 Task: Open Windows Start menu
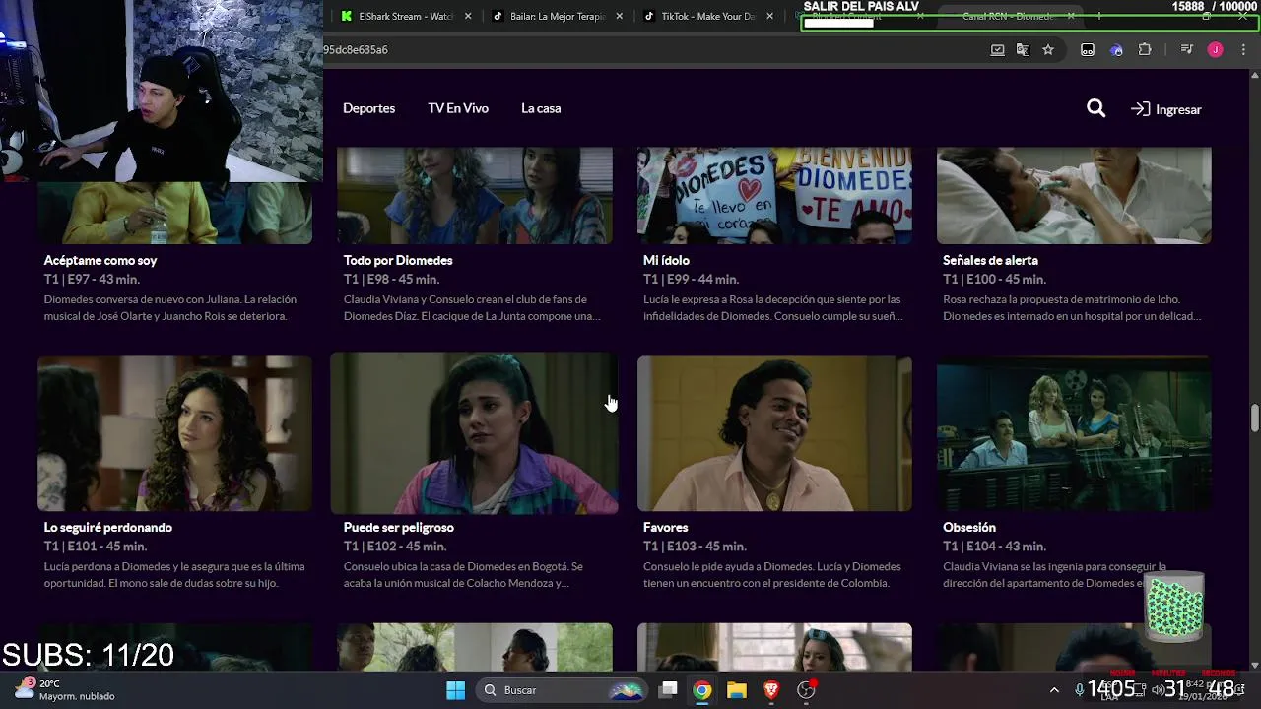tap(456, 690)
